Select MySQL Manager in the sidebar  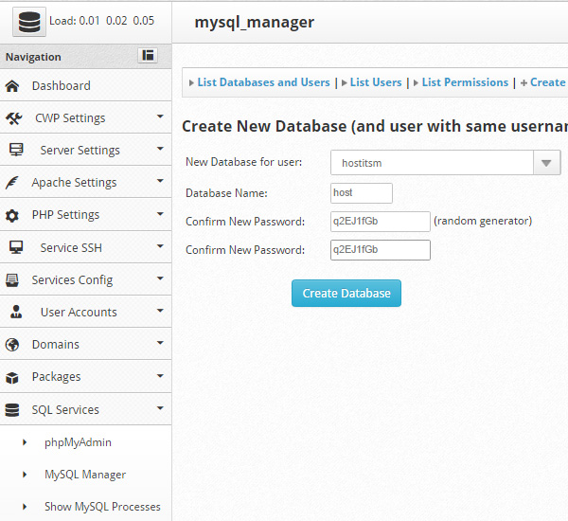coord(84,475)
